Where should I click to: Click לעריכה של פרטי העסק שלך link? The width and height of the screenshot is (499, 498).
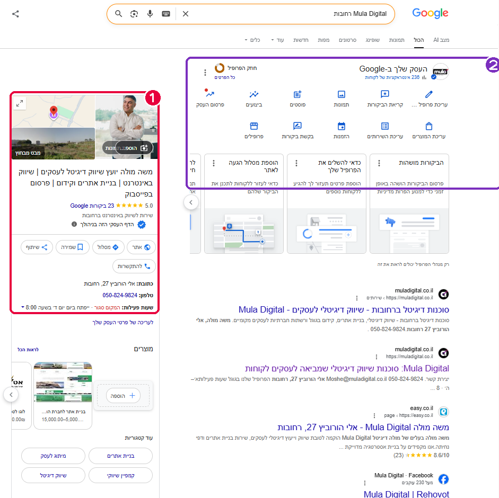click(x=123, y=322)
